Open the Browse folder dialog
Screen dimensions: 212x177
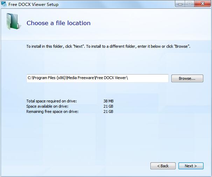point(187,78)
